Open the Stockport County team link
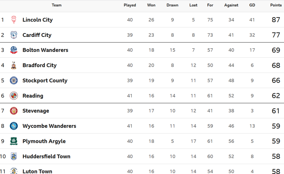The image size is (284, 174). pos(45,80)
